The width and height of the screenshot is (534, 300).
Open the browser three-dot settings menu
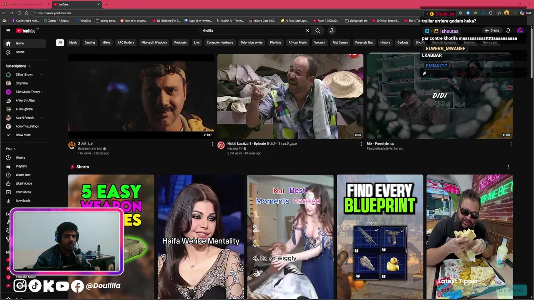[514, 13]
